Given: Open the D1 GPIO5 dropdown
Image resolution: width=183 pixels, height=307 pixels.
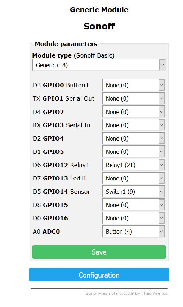Looking at the screenshot, I should point(133,152).
